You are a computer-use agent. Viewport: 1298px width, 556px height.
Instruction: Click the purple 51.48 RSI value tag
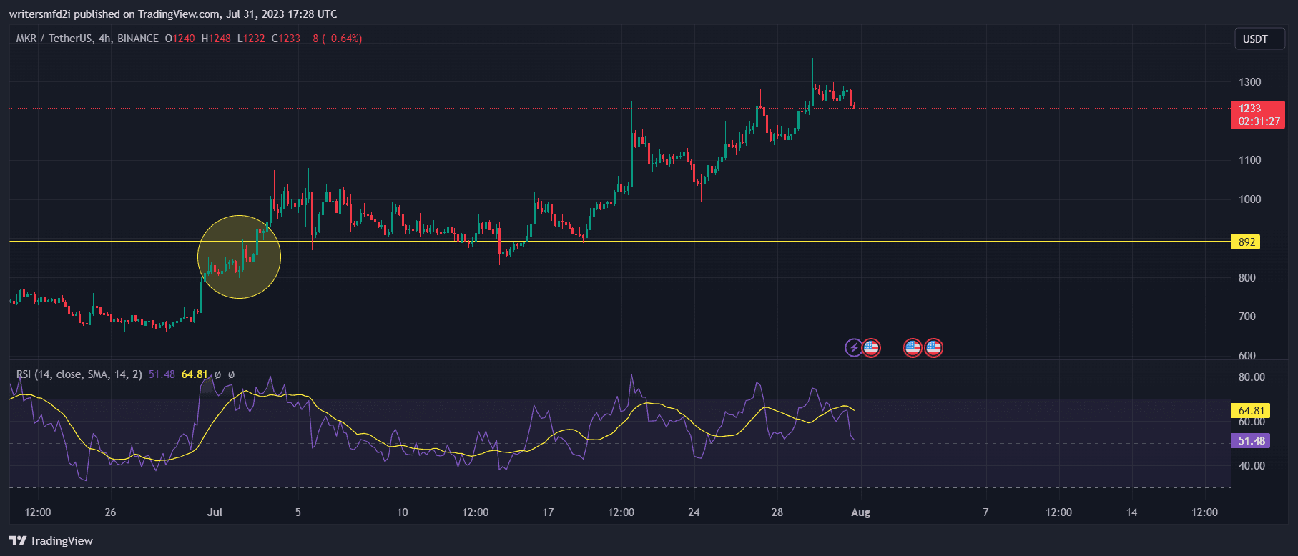(x=1251, y=441)
